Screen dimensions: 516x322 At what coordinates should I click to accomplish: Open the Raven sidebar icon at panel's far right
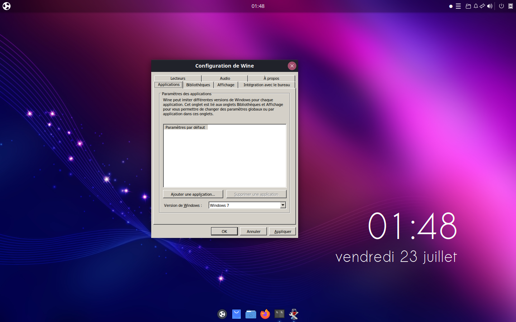click(x=511, y=6)
